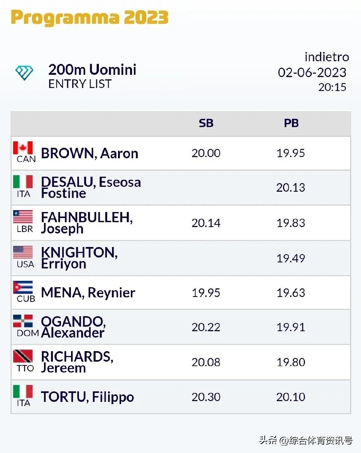
Task: Click the Liberia flag icon
Action: (x=23, y=217)
